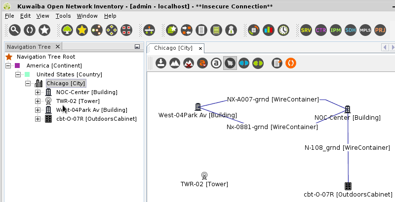Toggle the green connection tool button
Screen dimensions: 395x202
point(258,63)
